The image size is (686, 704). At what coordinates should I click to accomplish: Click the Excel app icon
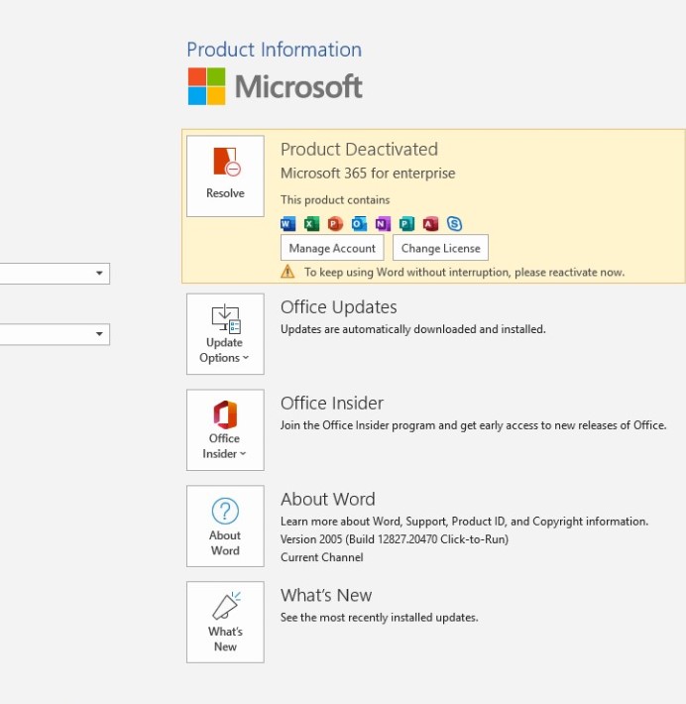(311, 223)
